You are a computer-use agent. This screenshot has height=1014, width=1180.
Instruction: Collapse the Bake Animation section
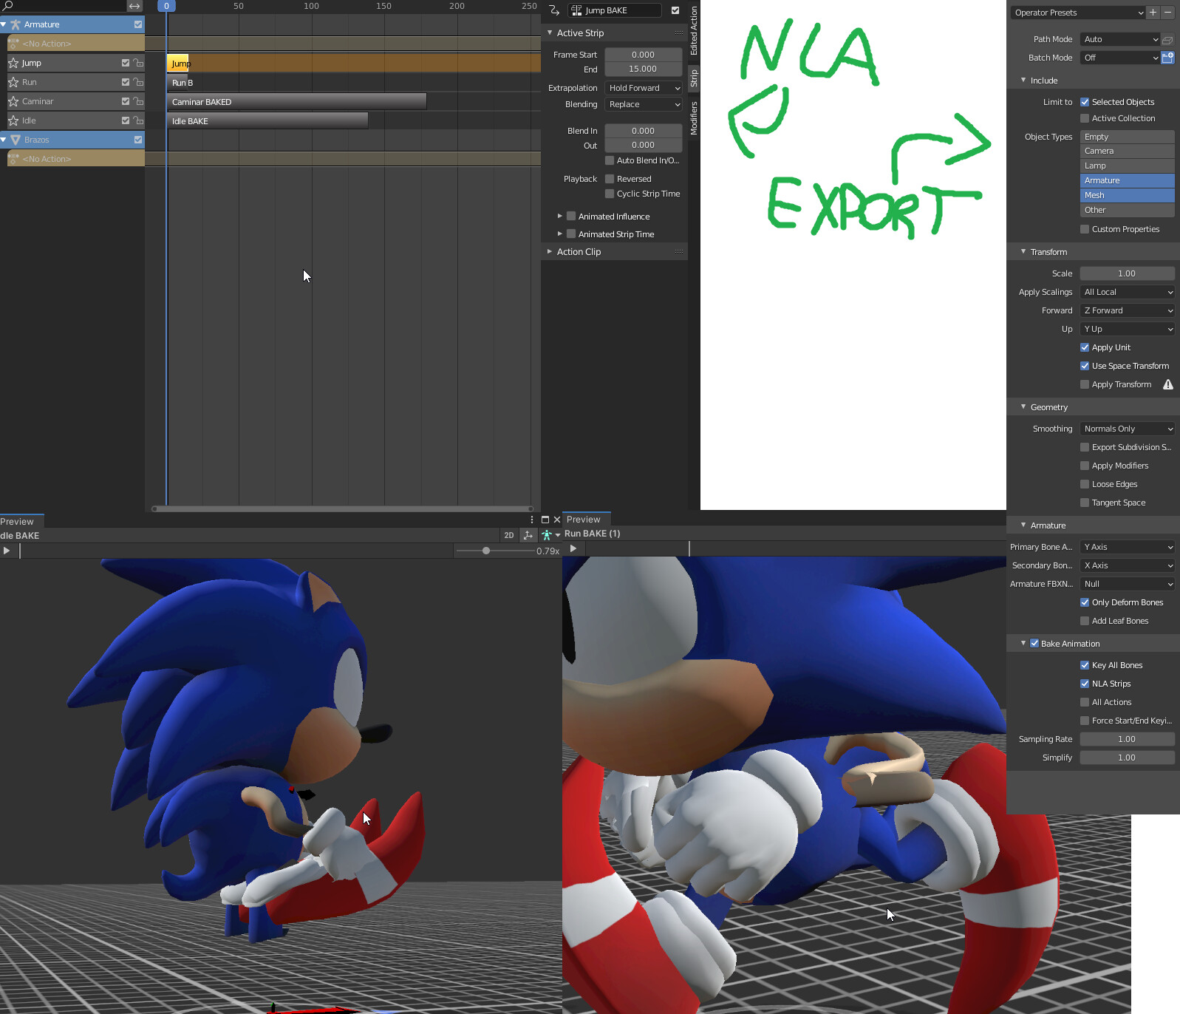[1023, 644]
